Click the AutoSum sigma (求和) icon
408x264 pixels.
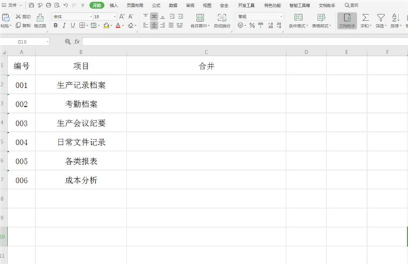(365, 18)
